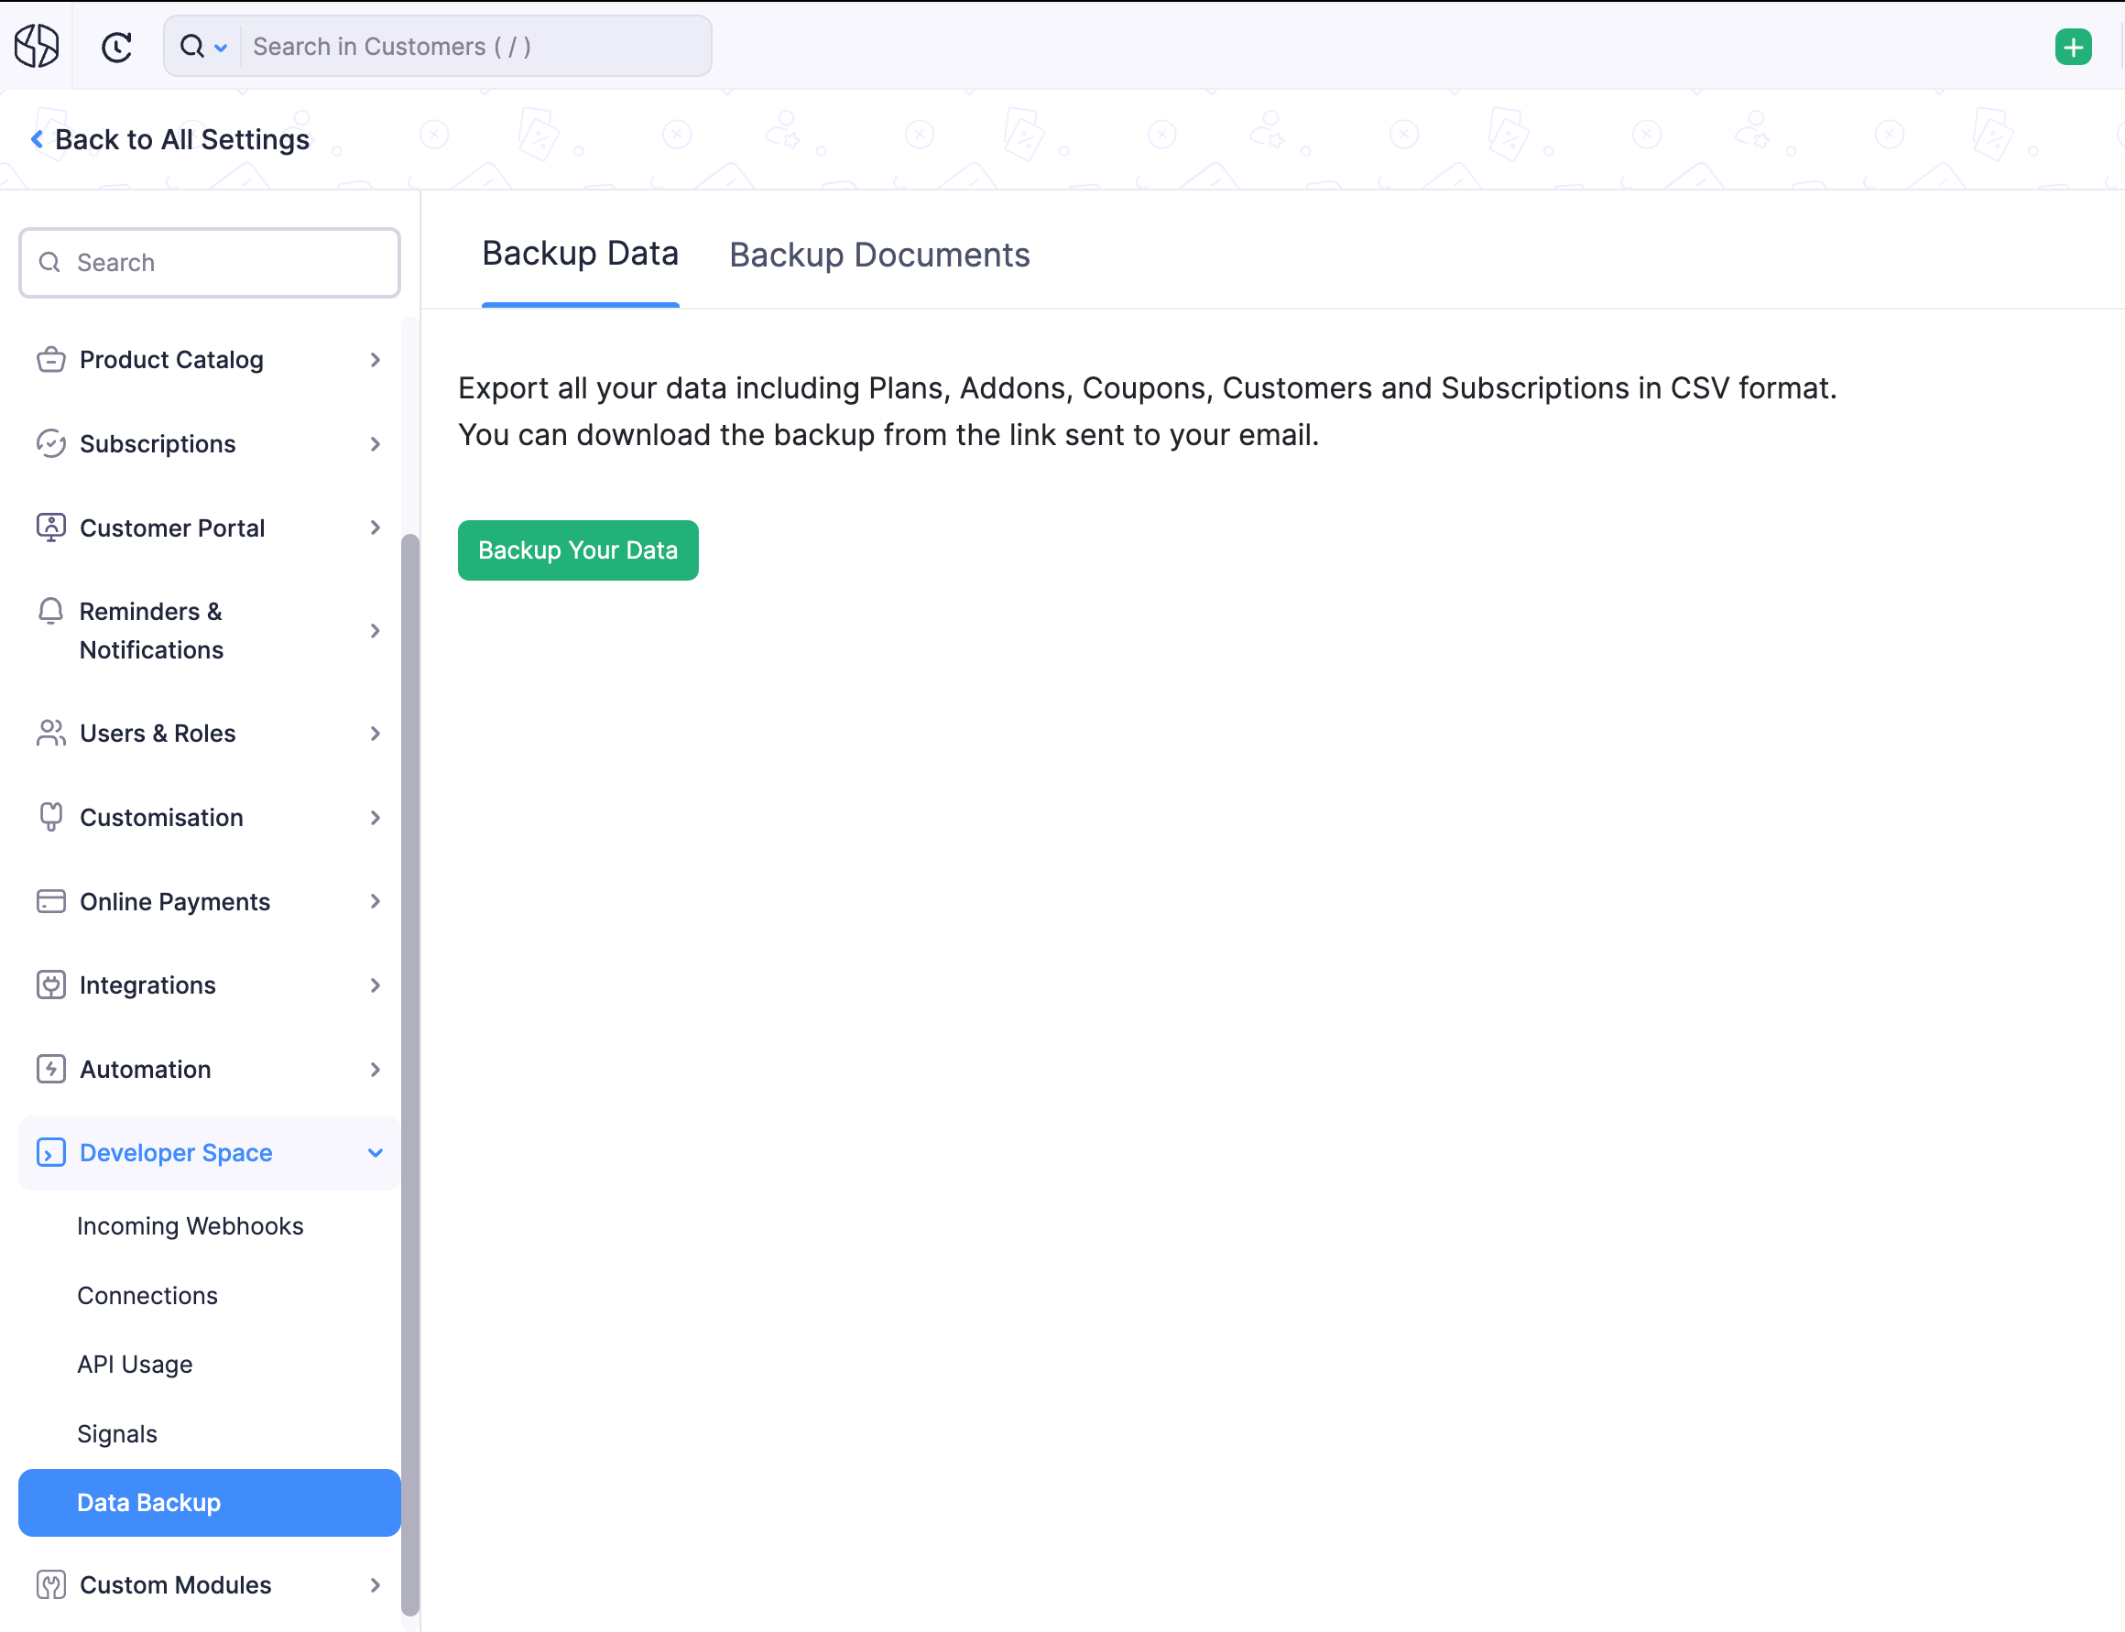Click the app logo icon
Image resolution: width=2125 pixels, height=1632 pixels.
point(37,46)
